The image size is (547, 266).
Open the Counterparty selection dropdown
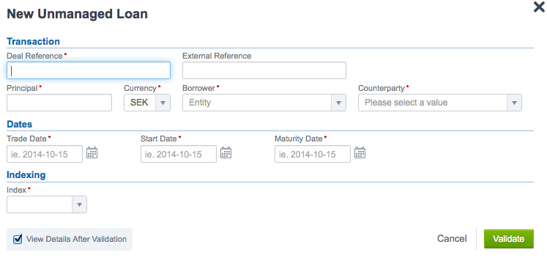coord(440,103)
